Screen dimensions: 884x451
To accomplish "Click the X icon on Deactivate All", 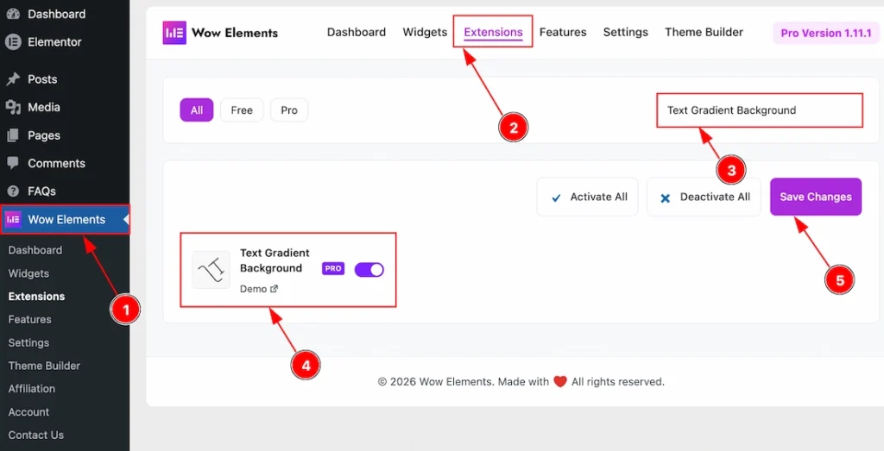I will pyautogui.click(x=666, y=197).
